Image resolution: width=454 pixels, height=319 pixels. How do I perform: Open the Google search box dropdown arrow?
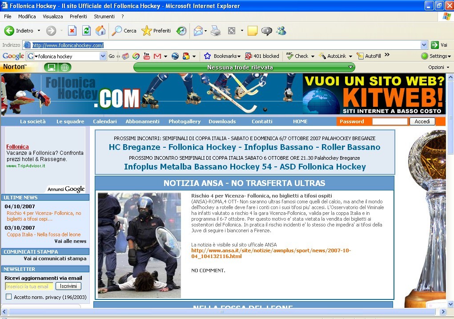click(x=103, y=56)
